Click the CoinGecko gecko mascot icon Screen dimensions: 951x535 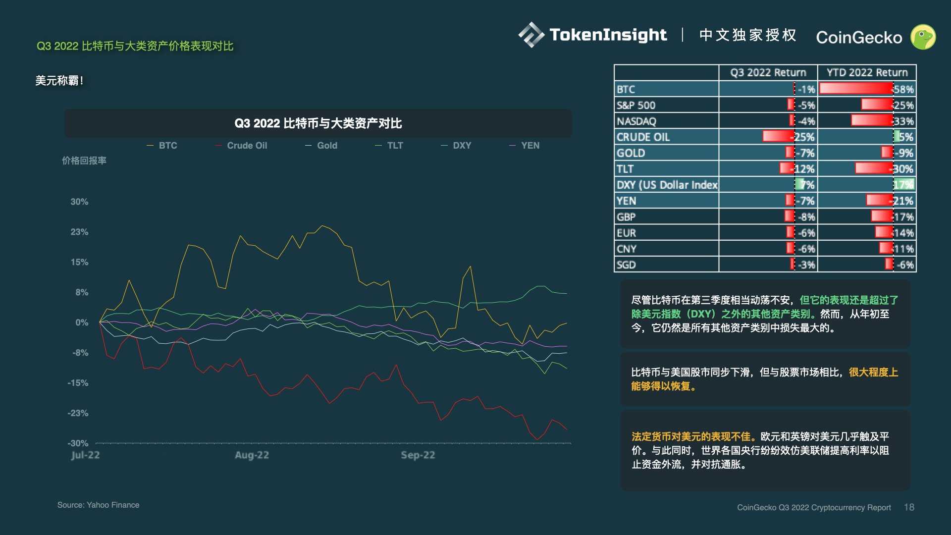[x=923, y=37]
